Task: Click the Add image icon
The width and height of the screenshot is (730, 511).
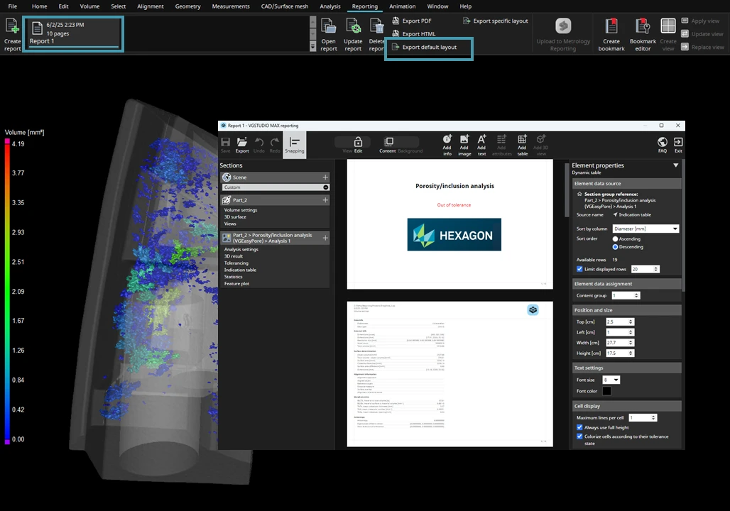Action: tap(464, 141)
